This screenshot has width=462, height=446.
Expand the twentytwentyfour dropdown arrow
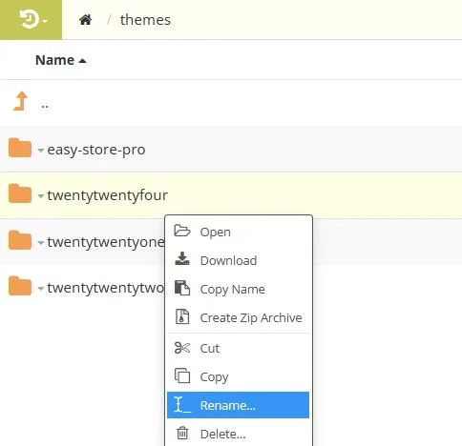pos(41,195)
